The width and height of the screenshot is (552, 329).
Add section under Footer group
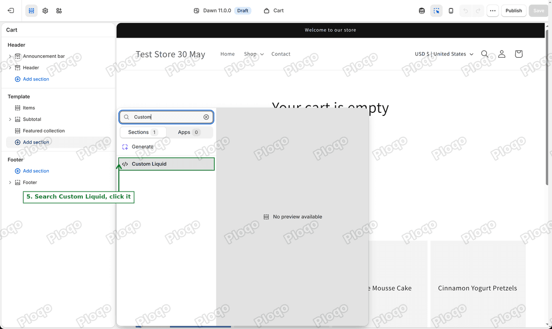(32, 171)
